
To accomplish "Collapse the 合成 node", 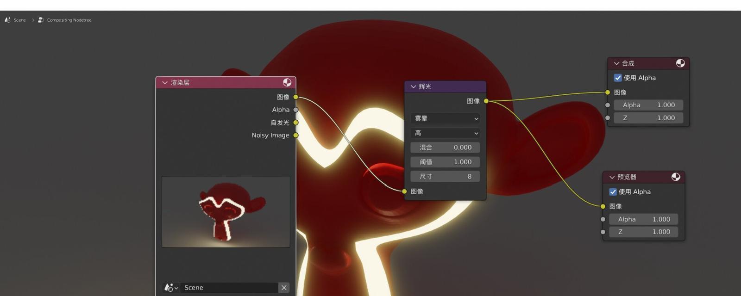I will coord(616,63).
